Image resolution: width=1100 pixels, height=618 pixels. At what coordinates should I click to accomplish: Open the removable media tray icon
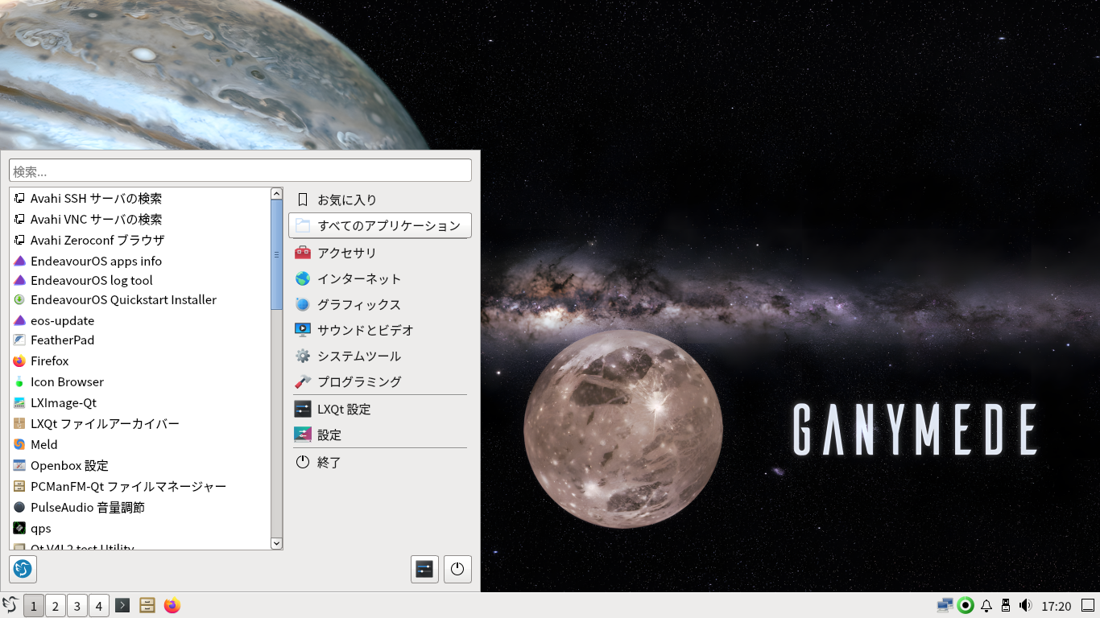tap(1006, 605)
